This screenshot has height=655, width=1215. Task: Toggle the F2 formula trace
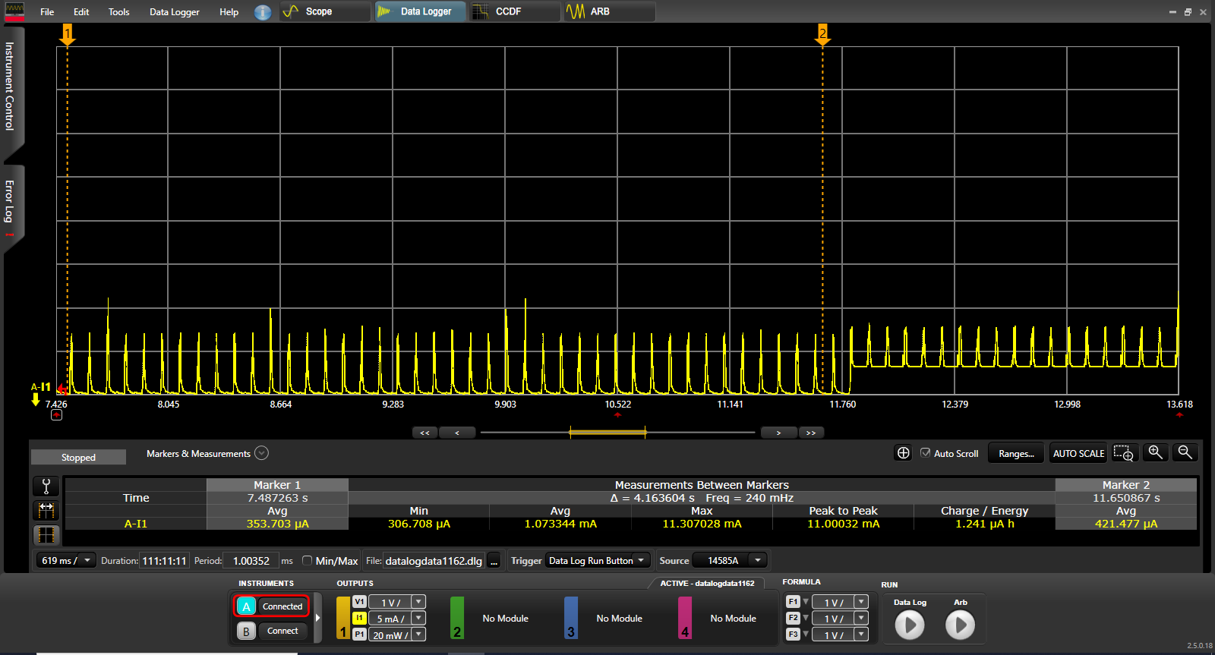click(793, 618)
